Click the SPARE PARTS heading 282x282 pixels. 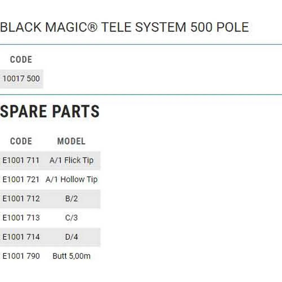50,111
